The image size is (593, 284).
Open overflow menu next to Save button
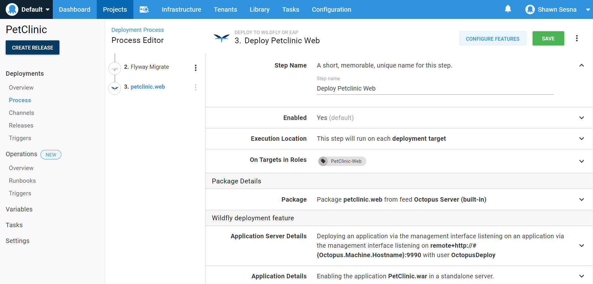(577, 38)
